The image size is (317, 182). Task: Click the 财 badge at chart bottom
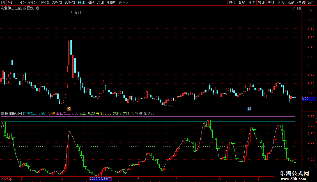point(249,109)
